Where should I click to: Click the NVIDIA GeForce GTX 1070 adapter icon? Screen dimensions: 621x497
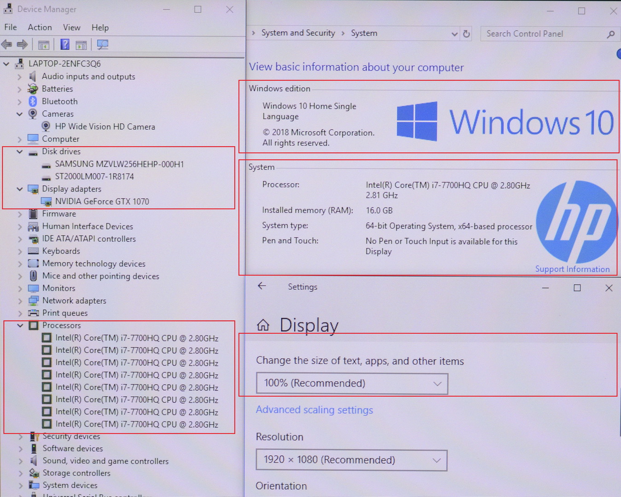46,202
